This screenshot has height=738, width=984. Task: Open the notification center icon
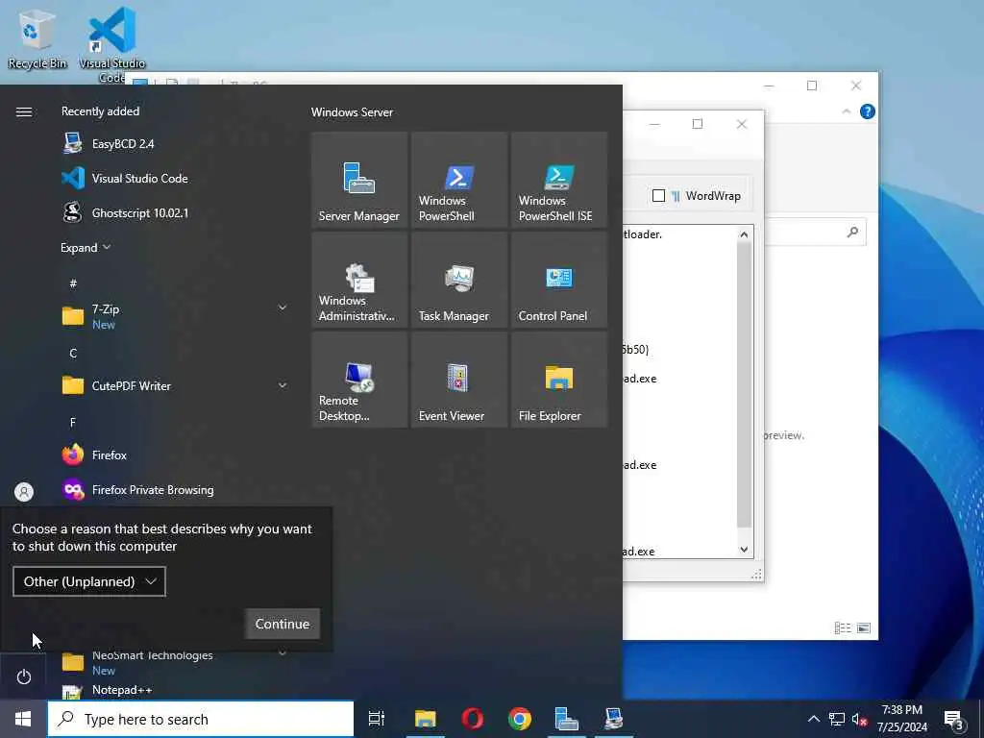click(x=954, y=721)
